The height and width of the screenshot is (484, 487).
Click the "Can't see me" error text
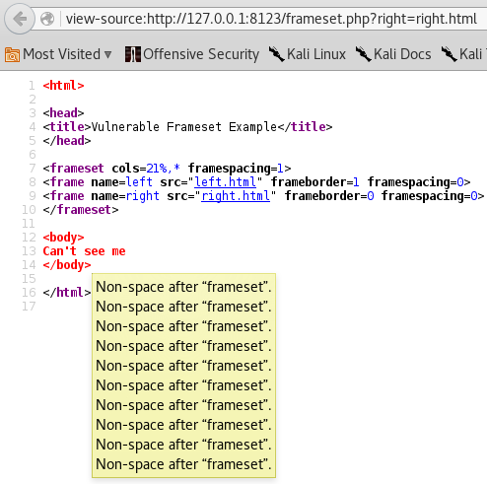click(x=84, y=251)
